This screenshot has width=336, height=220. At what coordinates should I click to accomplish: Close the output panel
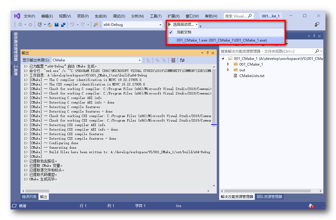(213, 53)
